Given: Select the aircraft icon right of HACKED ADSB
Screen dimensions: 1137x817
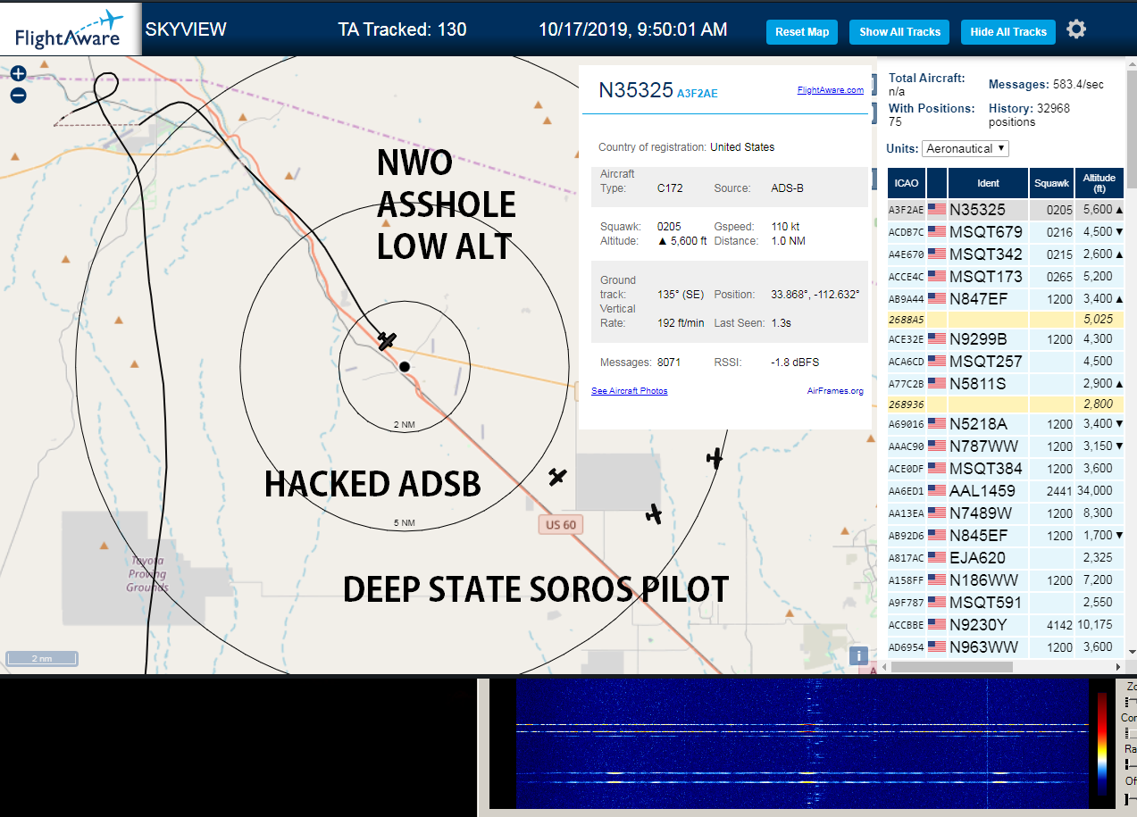Looking at the screenshot, I should pyautogui.click(x=558, y=478).
